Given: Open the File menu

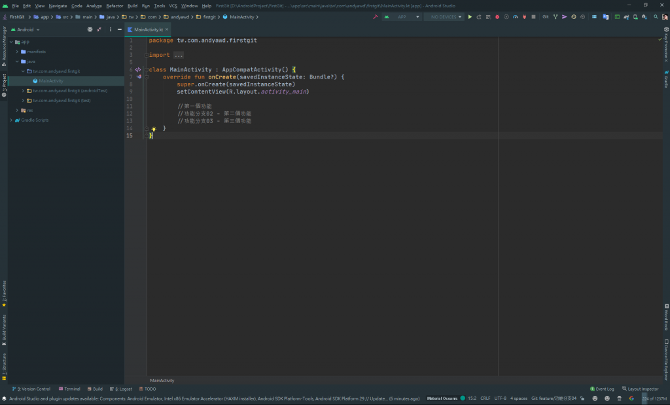Looking at the screenshot, I should (x=16, y=5).
